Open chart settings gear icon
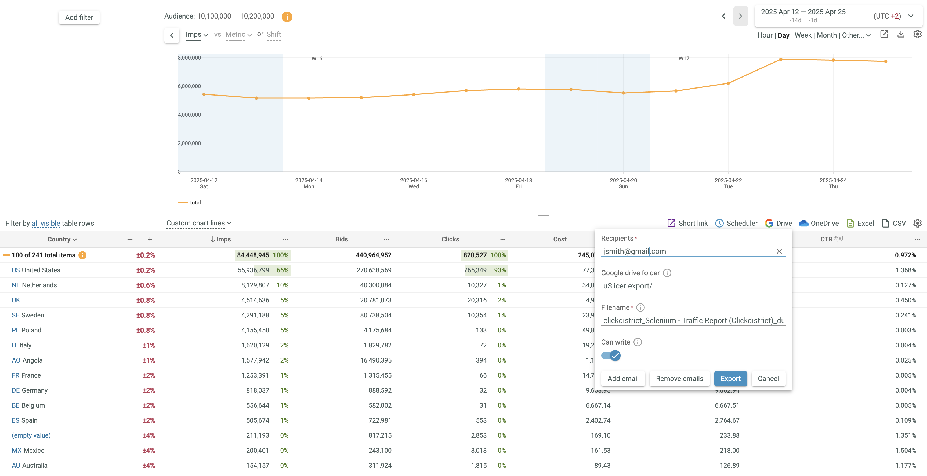927x476 pixels. [x=917, y=35]
